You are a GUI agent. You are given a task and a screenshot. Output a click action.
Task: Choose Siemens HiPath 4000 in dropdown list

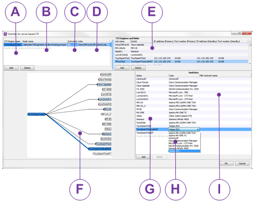(x=179, y=148)
